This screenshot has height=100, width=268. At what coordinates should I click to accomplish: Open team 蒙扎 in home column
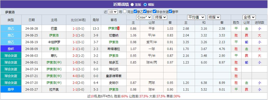[54, 56]
